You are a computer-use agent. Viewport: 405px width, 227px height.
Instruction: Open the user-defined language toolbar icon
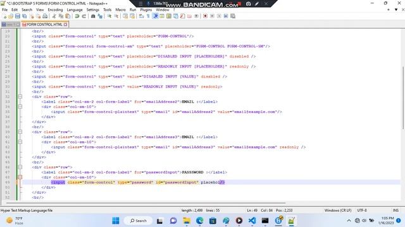tap(162, 16)
